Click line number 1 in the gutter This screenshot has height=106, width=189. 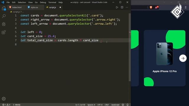click(16, 16)
